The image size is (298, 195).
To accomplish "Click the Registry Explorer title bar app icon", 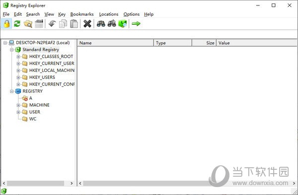I will click(x=6, y=5).
